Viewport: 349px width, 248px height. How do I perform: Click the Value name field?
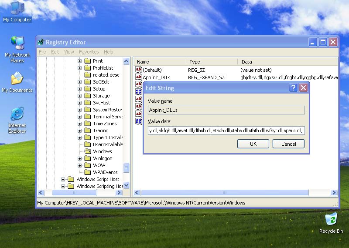click(226, 110)
